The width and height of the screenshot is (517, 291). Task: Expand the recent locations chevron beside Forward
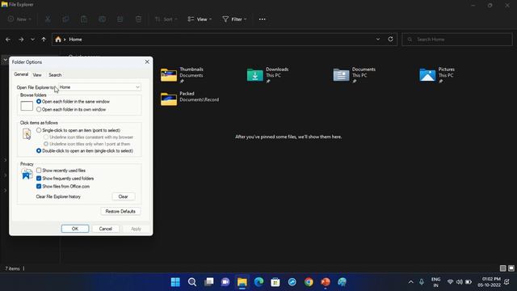point(32,40)
